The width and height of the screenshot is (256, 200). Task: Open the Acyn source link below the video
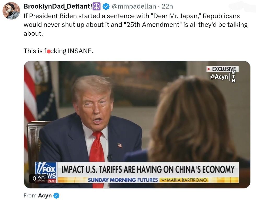tap(45, 195)
